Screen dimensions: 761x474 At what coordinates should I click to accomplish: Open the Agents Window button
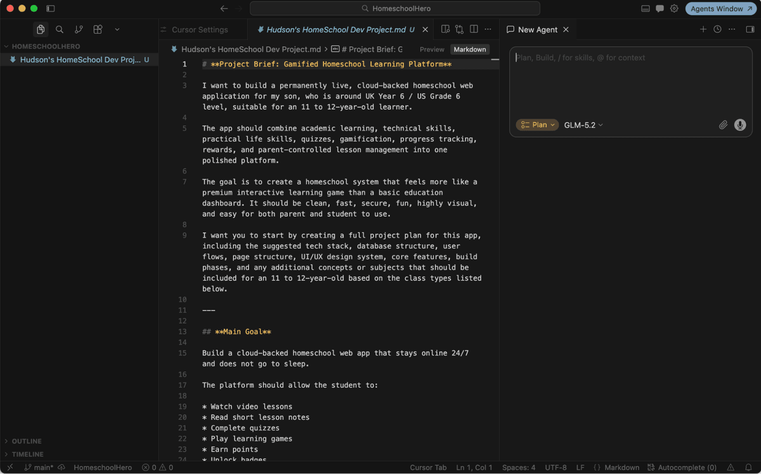(721, 9)
